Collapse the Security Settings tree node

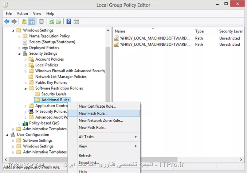[x=20, y=54]
